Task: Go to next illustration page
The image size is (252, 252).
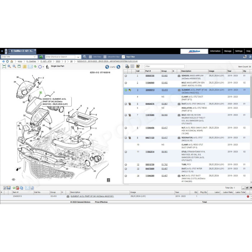Action: click(x=118, y=67)
